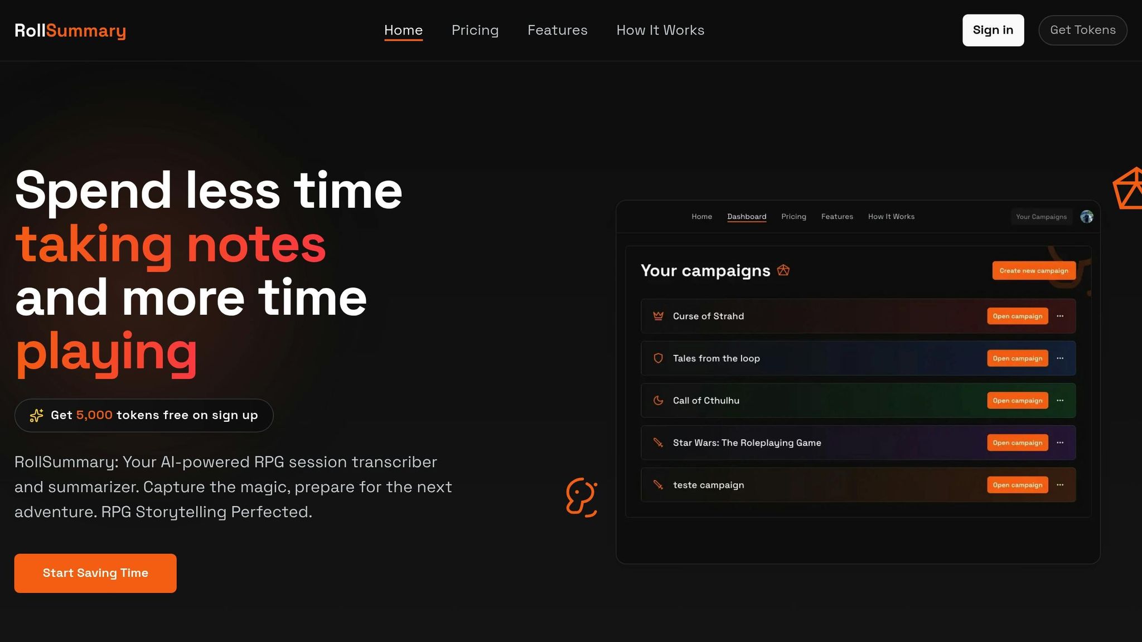Open the options menu for teste campaign

(x=1060, y=485)
